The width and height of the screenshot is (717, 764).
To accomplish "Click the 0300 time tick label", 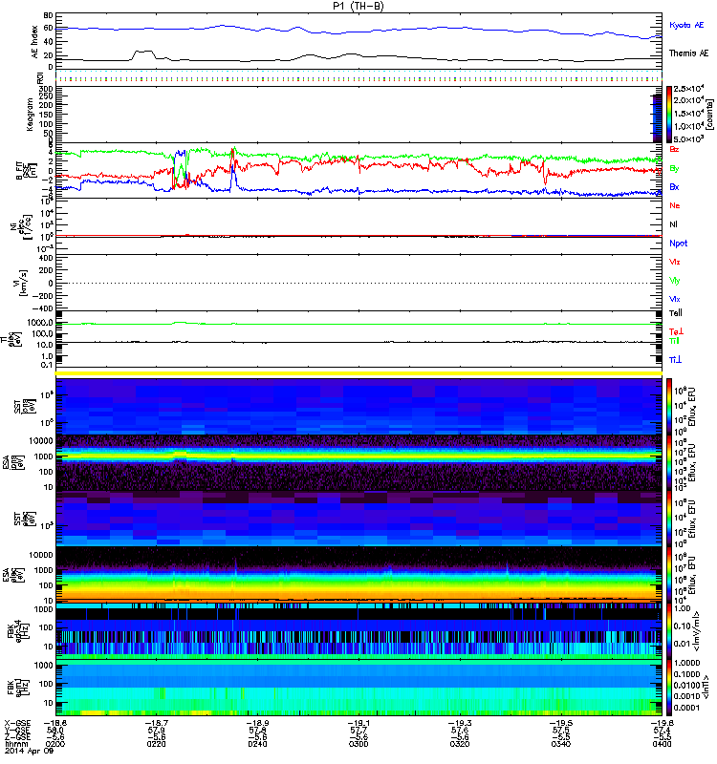I will [358, 744].
